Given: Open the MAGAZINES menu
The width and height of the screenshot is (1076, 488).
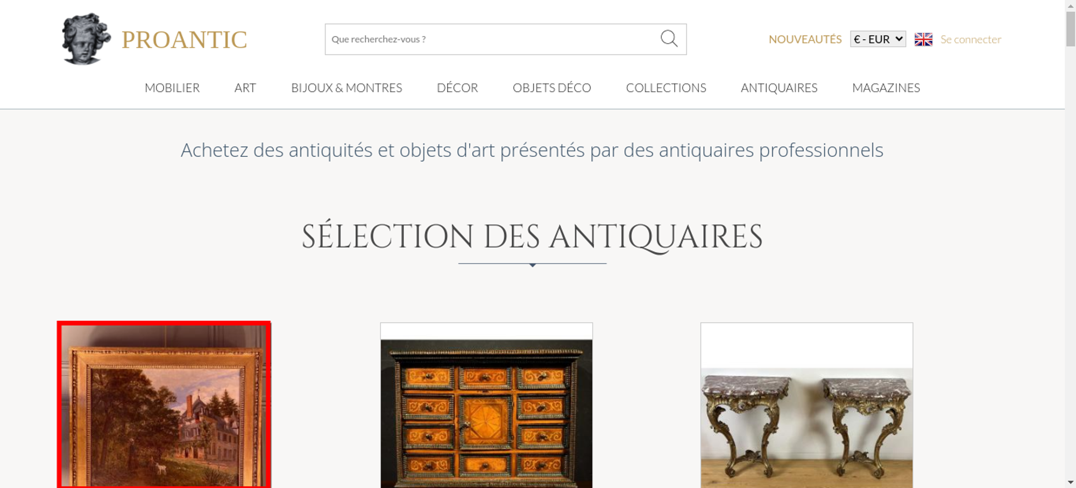Looking at the screenshot, I should tap(886, 88).
